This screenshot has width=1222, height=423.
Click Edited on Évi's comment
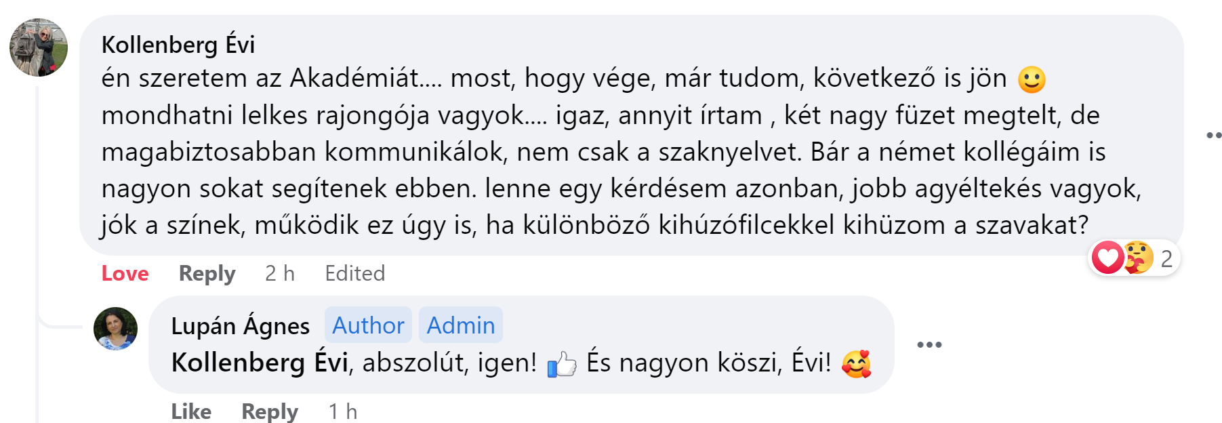[354, 273]
